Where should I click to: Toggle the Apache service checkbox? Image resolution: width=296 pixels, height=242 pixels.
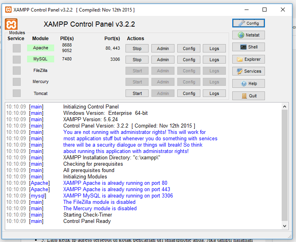[17, 48]
